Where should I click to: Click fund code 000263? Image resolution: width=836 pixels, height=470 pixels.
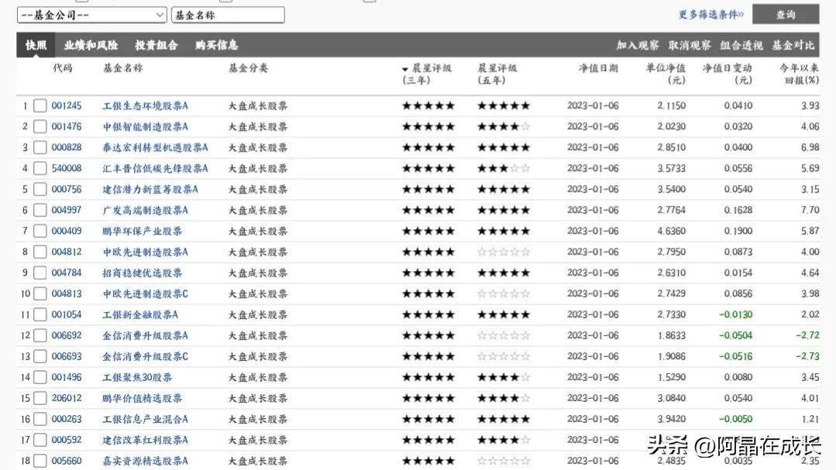coord(67,419)
